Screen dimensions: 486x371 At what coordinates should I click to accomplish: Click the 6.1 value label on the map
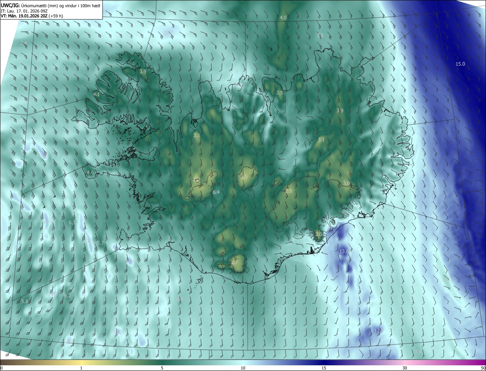point(72,223)
